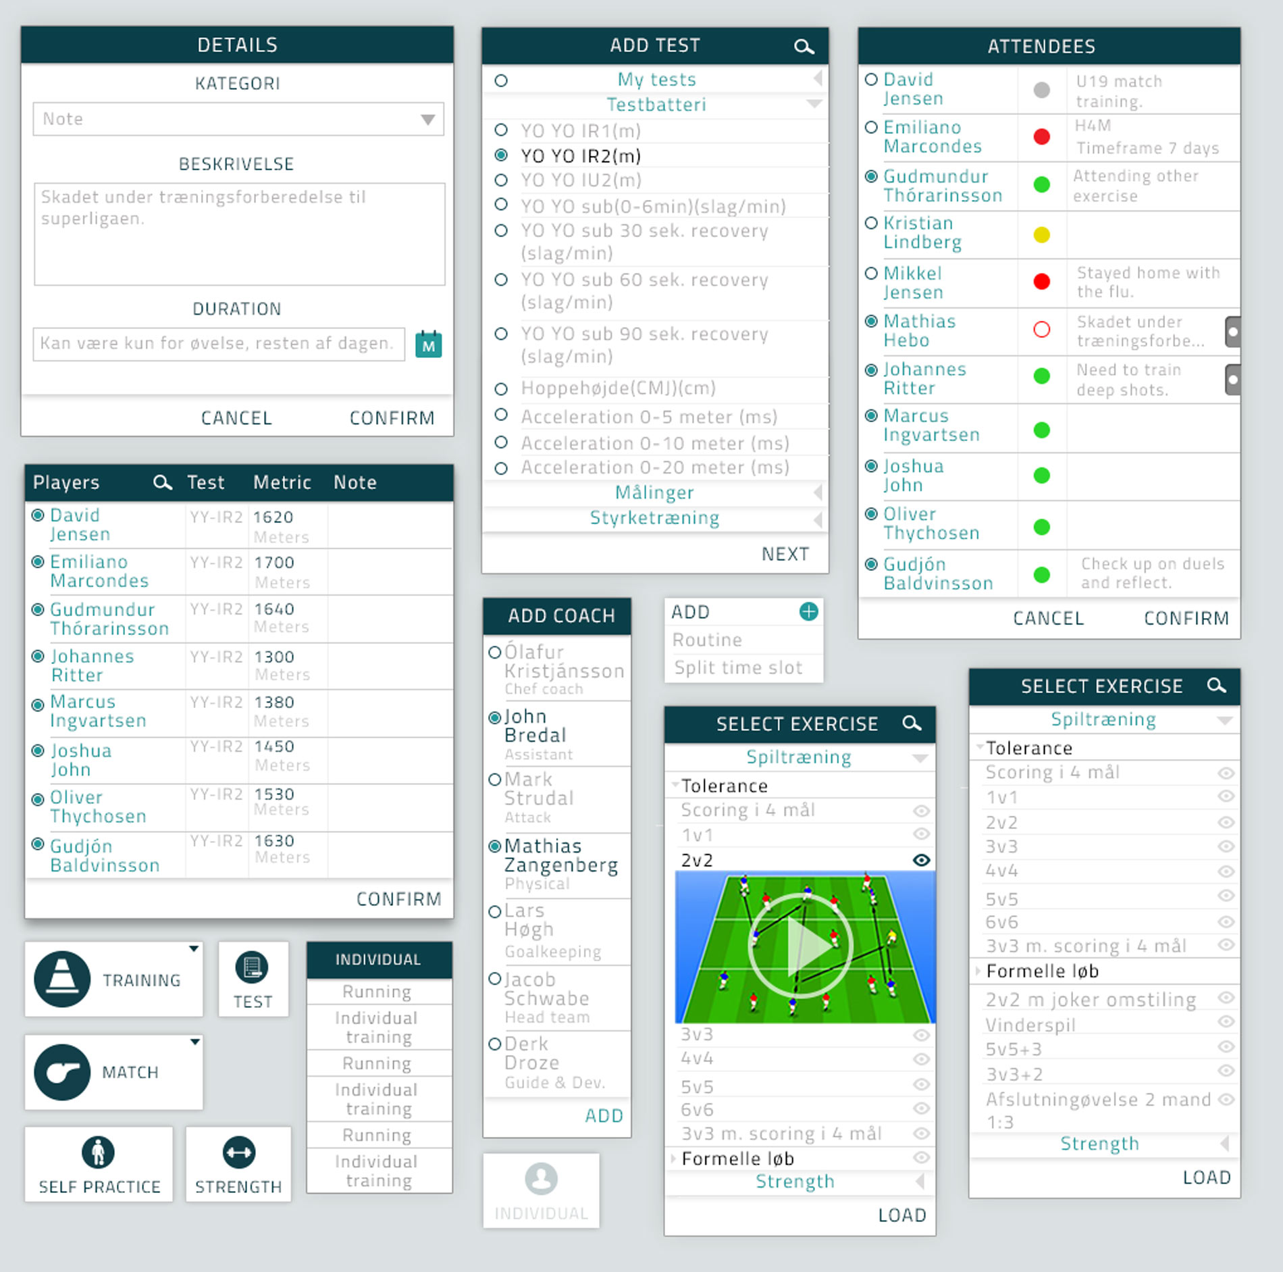Select David Jensen in Attendees list
The height and width of the screenshot is (1272, 1283).
pos(871,79)
